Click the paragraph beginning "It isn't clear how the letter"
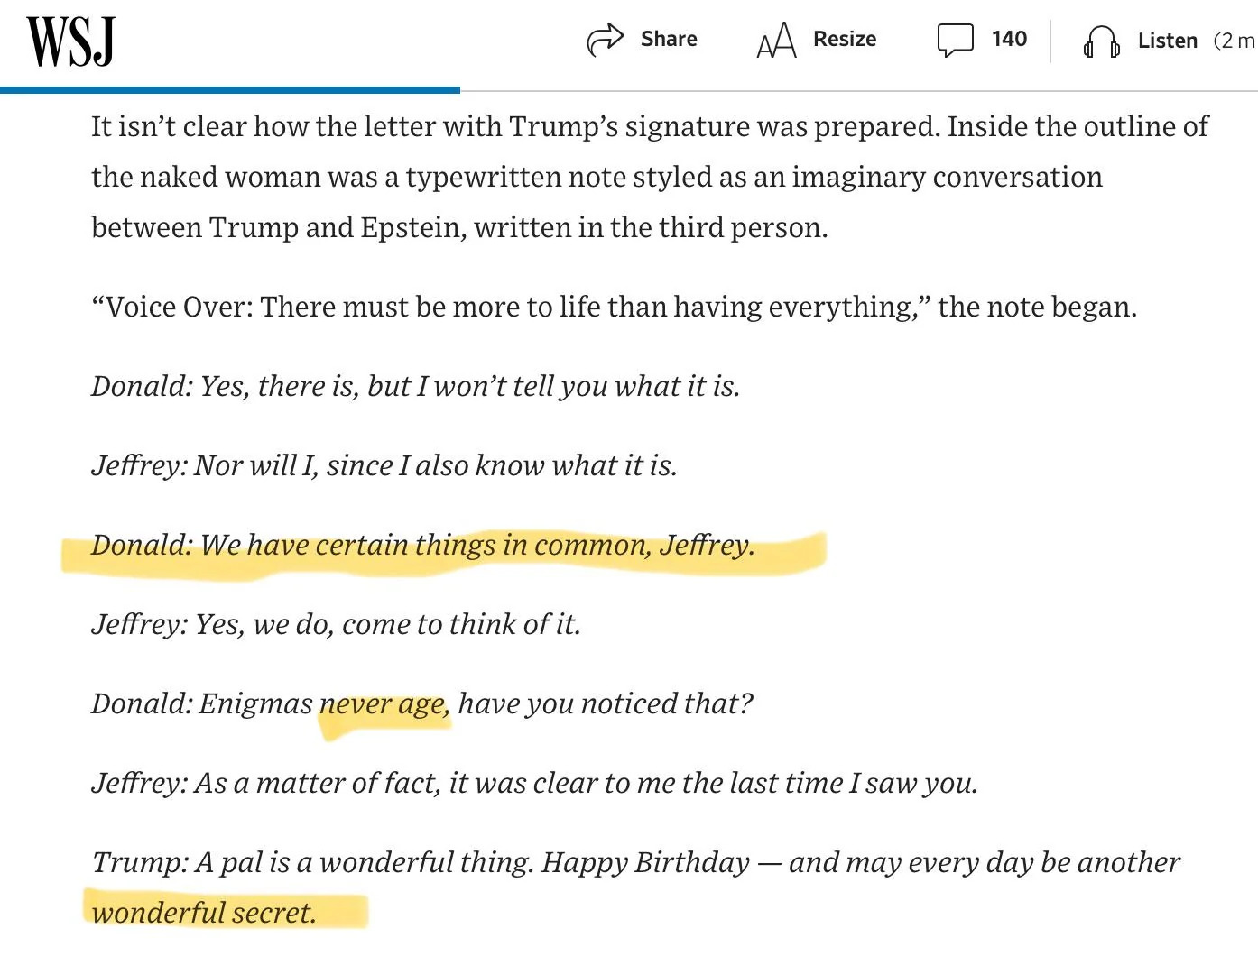Viewport: 1258px width, 956px height. (649, 177)
